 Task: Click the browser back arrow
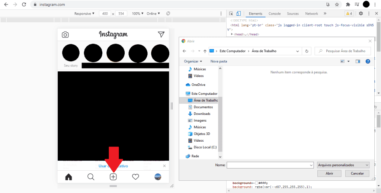point(6,4)
